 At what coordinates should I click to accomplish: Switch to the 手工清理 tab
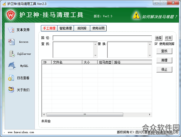[49, 28]
